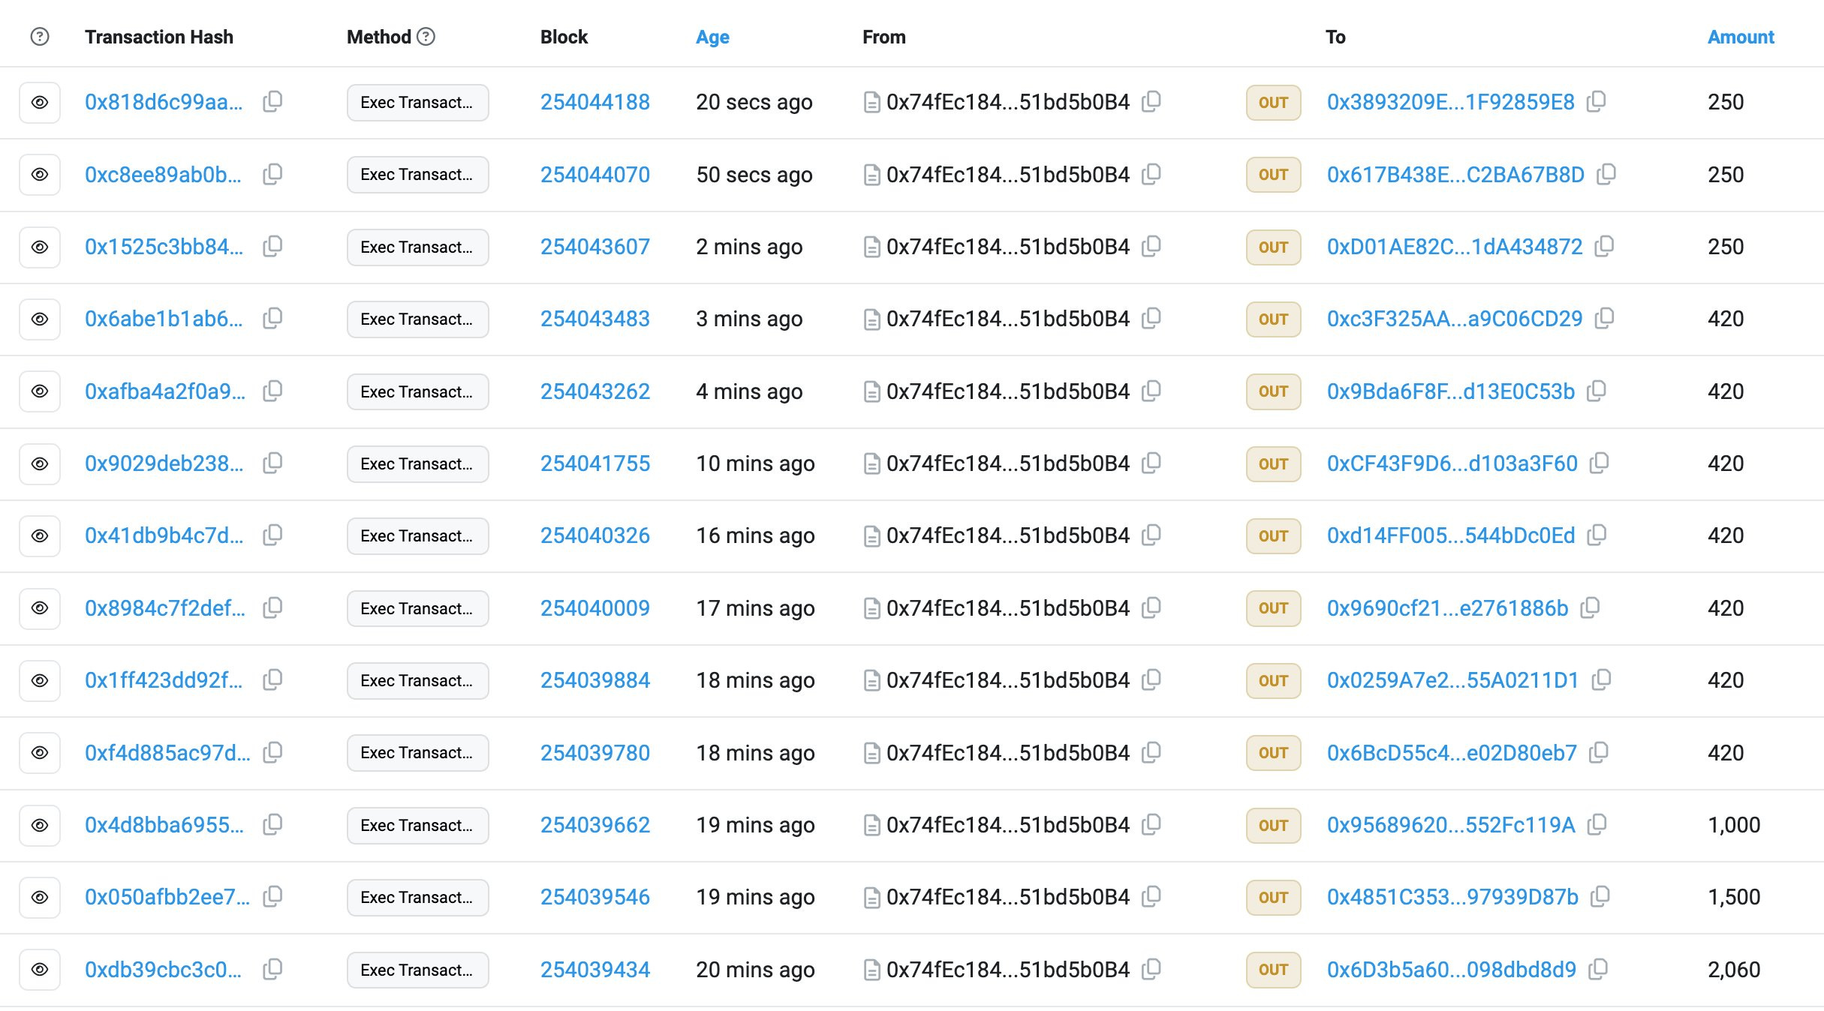Click '10 mins ago' age cell
The height and width of the screenshot is (1011, 1824).
(755, 463)
